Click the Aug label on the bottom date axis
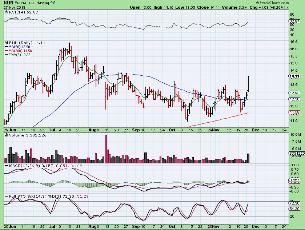The image size is (305, 230). (92, 227)
